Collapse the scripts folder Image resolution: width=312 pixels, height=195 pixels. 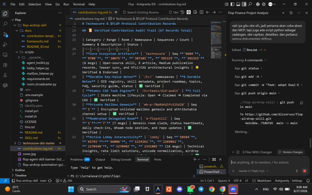pos(17,52)
